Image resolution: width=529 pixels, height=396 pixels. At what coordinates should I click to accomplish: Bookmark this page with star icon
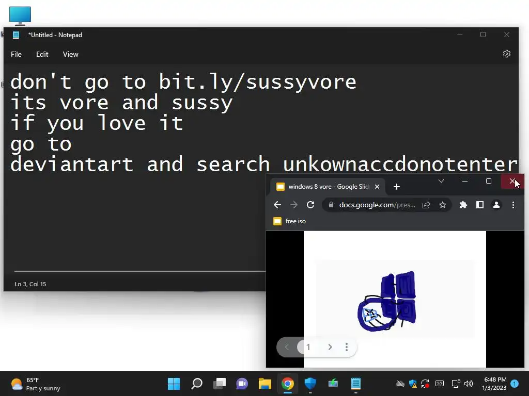[x=443, y=205]
